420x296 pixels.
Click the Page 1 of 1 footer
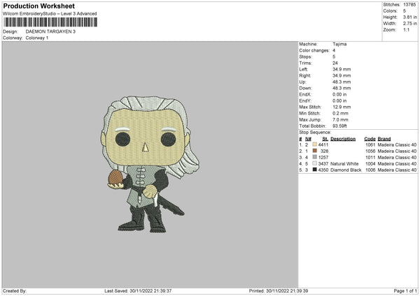405,290
